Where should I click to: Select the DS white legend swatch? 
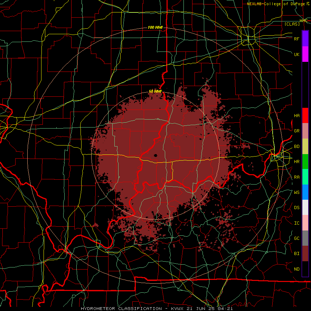(305, 207)
